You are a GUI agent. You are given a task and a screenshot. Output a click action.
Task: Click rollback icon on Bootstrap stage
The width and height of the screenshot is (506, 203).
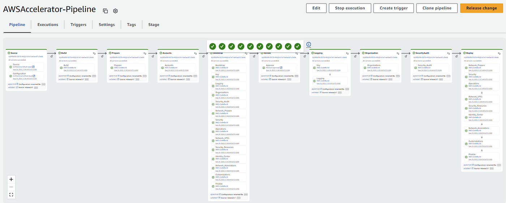(x=246, y=53)
